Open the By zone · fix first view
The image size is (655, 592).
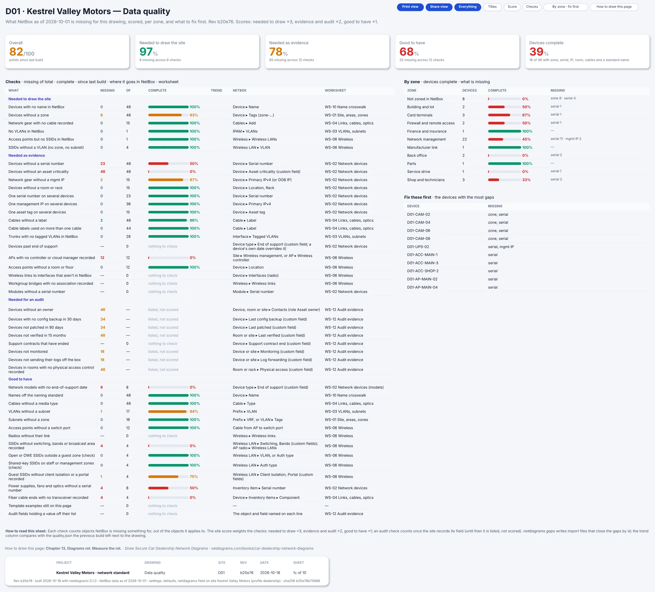565,7
